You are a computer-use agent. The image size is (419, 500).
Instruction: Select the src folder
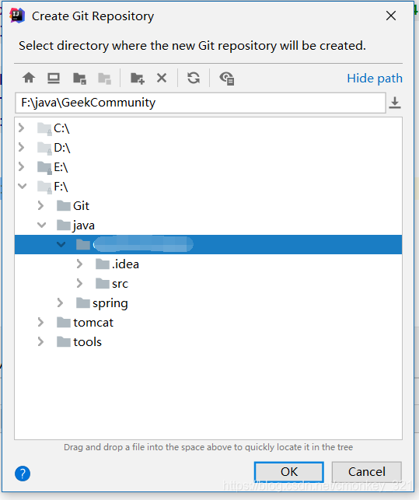[x=208, y=284]
